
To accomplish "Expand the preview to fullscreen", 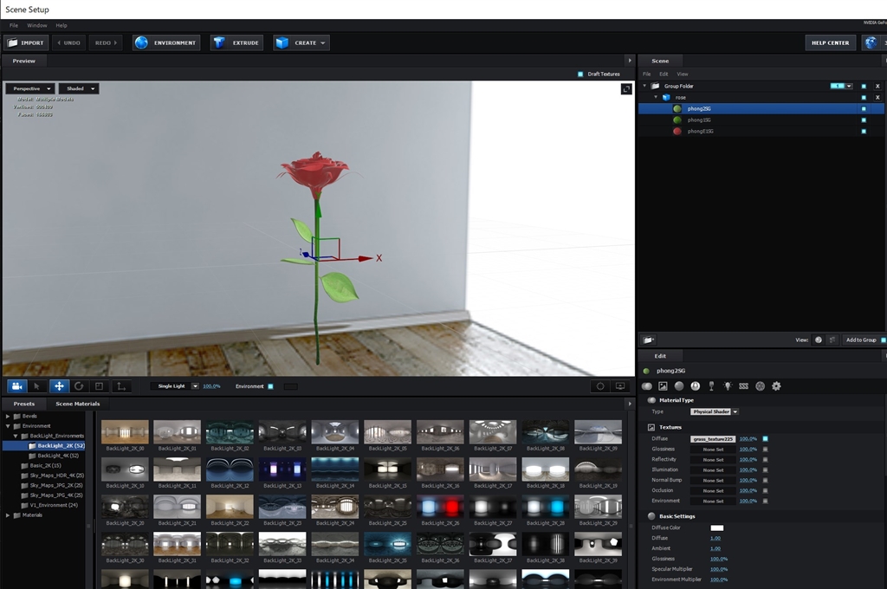I will (626, 89).
